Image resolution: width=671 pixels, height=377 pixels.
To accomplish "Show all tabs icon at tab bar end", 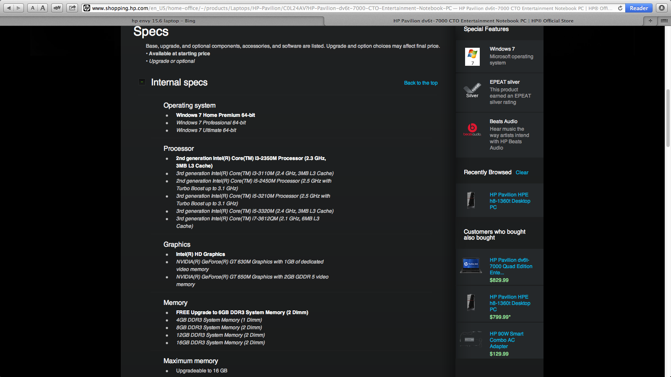I will 664,21.
